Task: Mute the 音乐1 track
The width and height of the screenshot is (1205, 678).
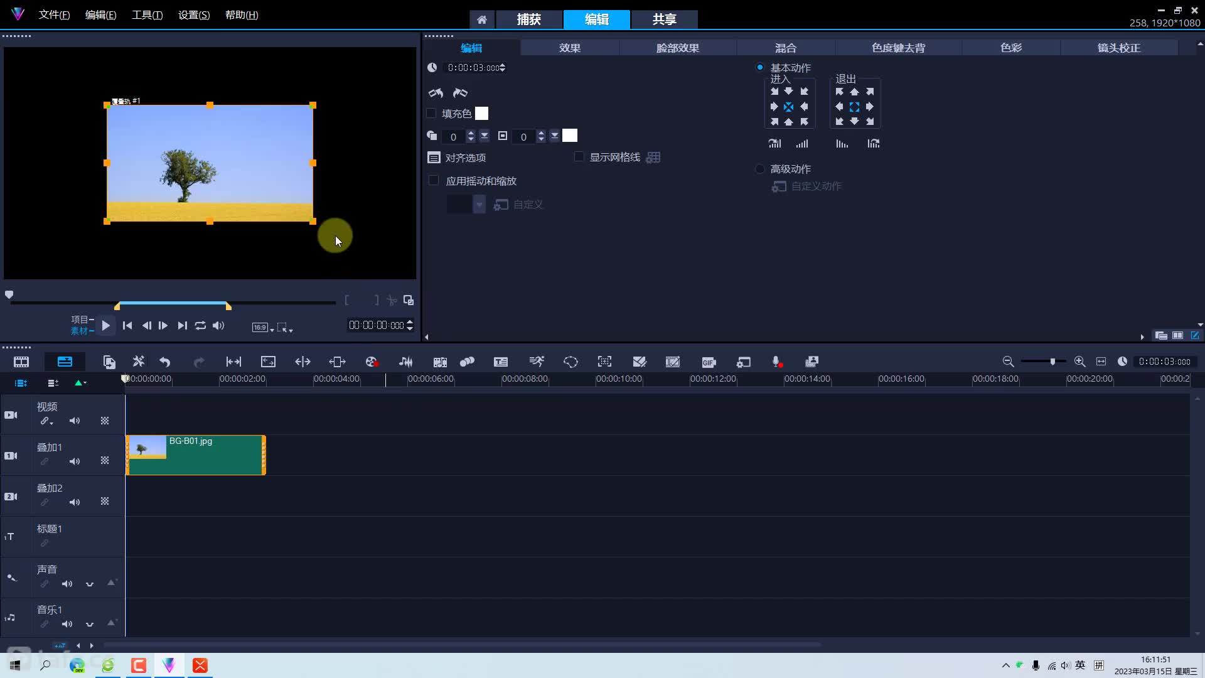Action: point(67,624)
